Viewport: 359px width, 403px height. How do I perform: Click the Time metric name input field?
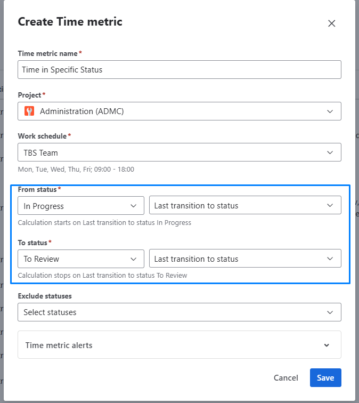179,70
